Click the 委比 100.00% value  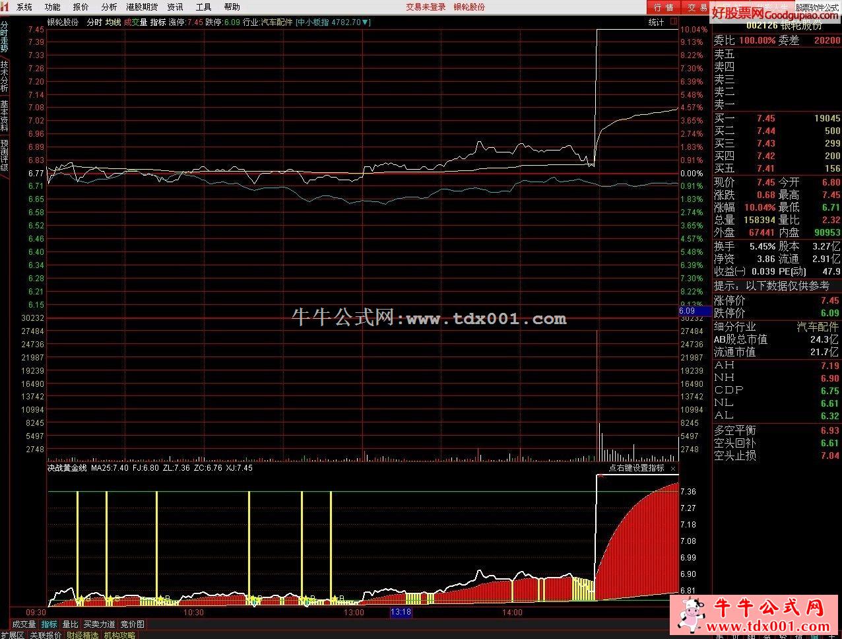(x=757, y=40)
